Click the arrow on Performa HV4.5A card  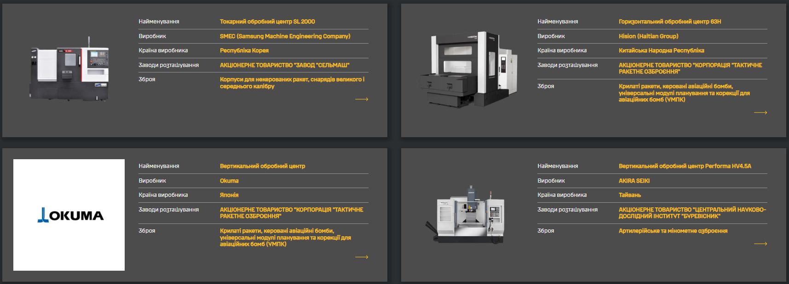point(760,244)
